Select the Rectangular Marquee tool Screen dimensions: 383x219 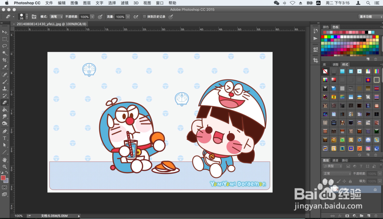tap(5, 39)
